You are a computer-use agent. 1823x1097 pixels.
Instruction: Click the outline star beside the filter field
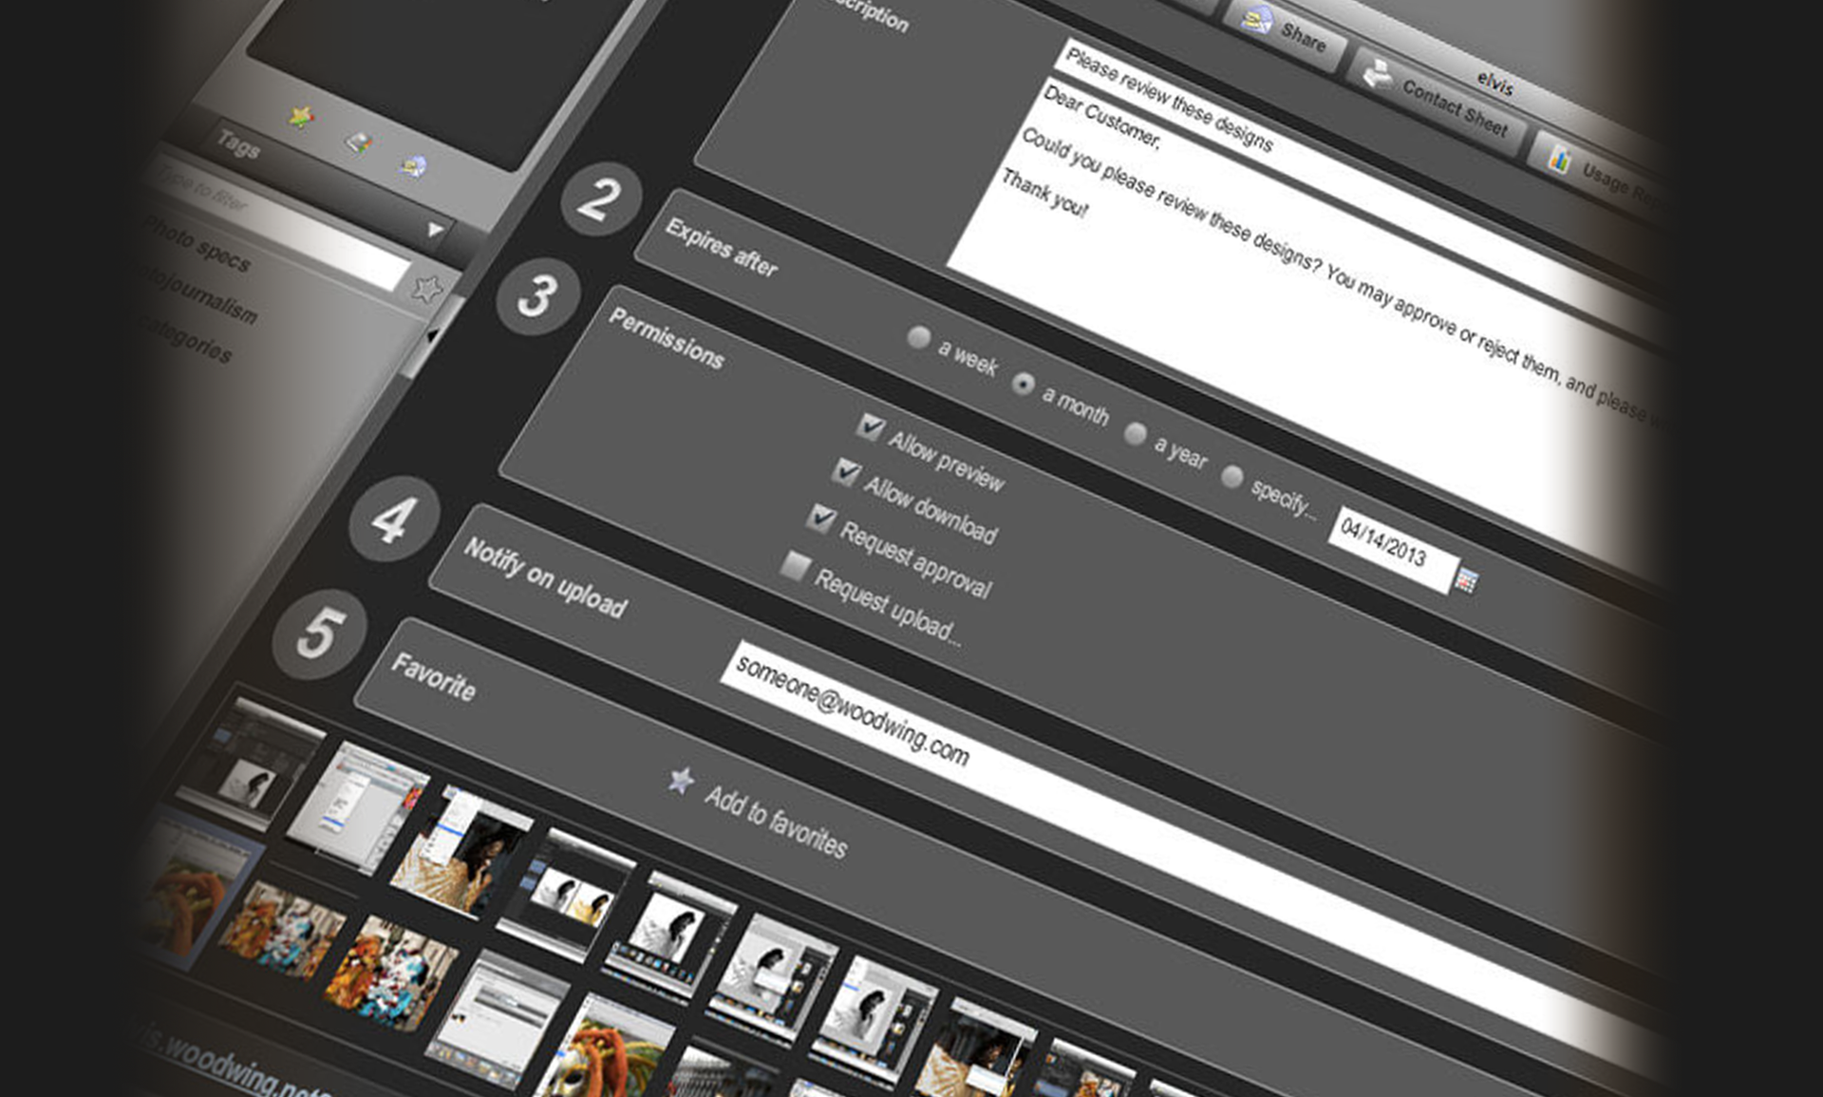click(427, 289)
